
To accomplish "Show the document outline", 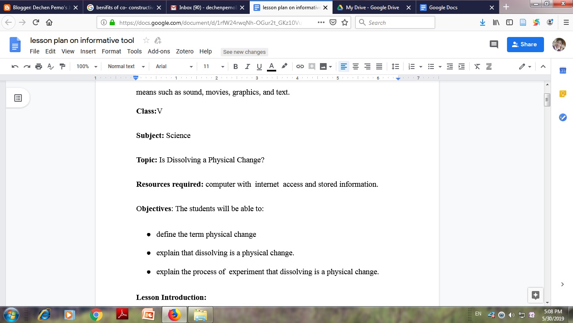I will pos(18,98).
